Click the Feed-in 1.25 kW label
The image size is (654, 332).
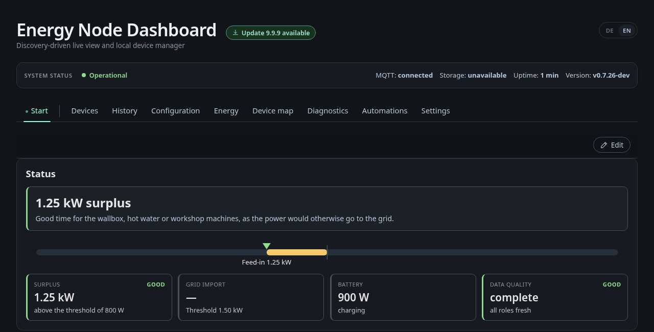[267, 262]
